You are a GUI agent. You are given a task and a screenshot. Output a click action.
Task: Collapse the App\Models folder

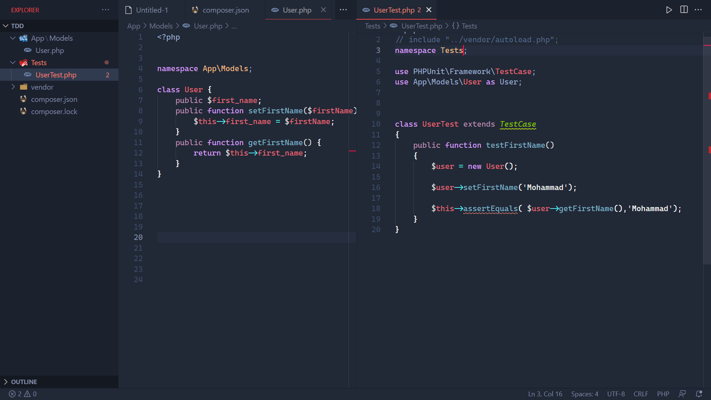[x=13, y=38]
